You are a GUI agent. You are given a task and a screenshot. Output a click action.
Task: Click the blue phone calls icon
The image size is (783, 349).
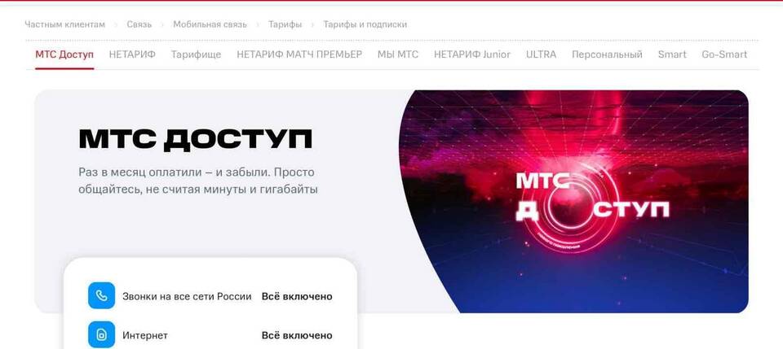coord(101,296)
